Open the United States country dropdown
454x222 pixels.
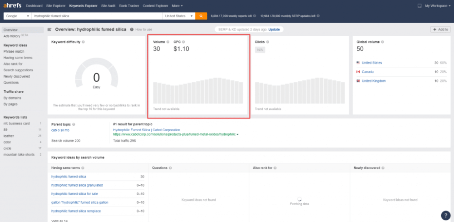[178, 16]
